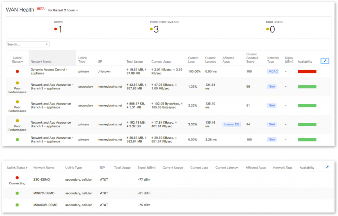Image resolution: width=338 pixels, height=216 pixels.
Task: Open the MX68CW-DEMO network
Action: pos(45,205)
